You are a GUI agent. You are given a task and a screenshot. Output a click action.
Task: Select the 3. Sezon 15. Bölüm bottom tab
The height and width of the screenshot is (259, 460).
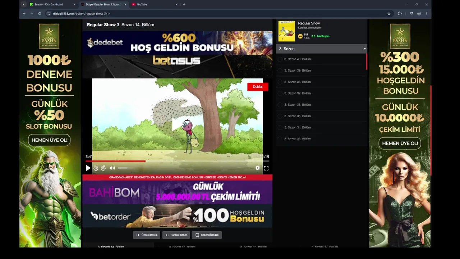tap(182, 246)
